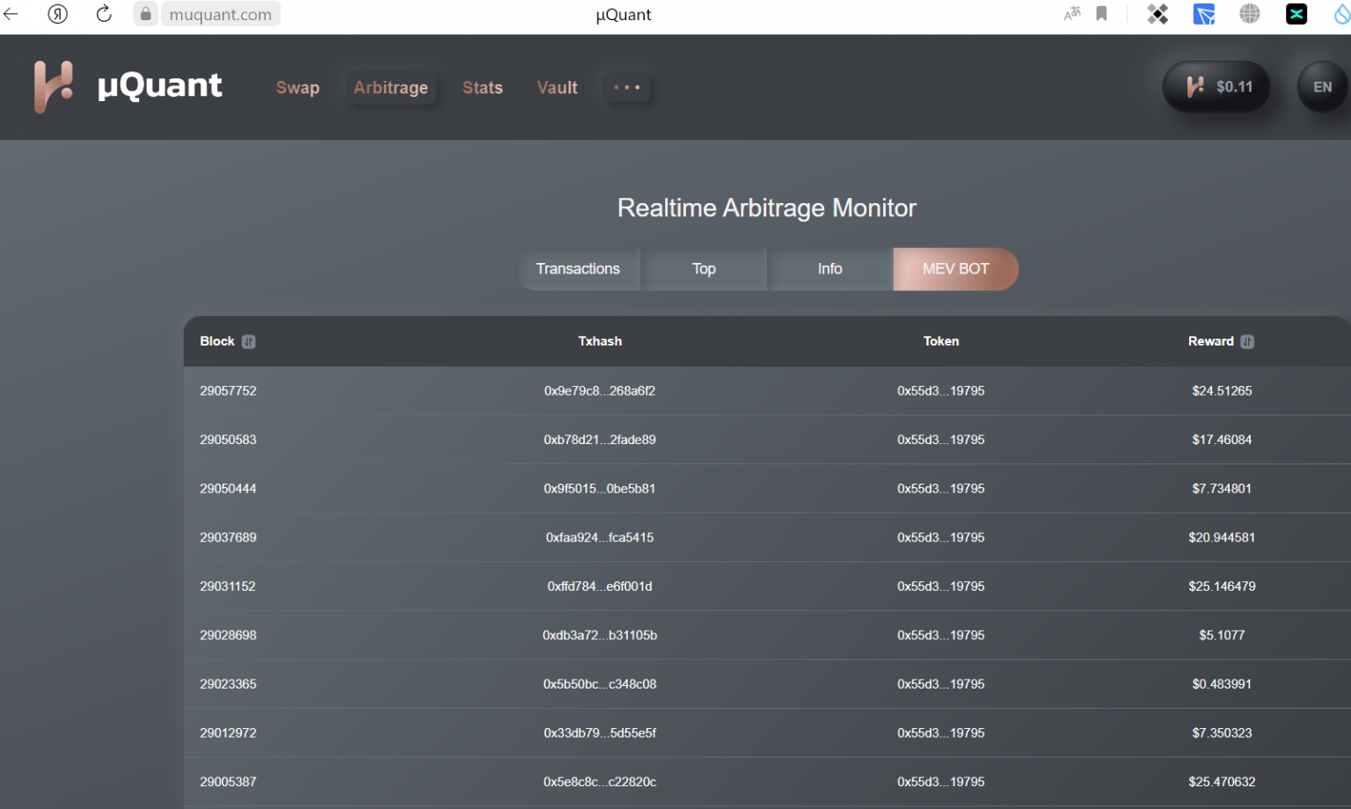Bookmark this page with bookmark icon
1351x809 pixels.
pyautogui.click(x=1101, y=14)
